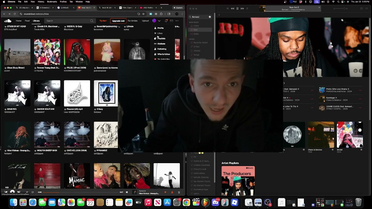
Task: Select Stations in the SoundCloud dropdown menu
Action: 161,44
